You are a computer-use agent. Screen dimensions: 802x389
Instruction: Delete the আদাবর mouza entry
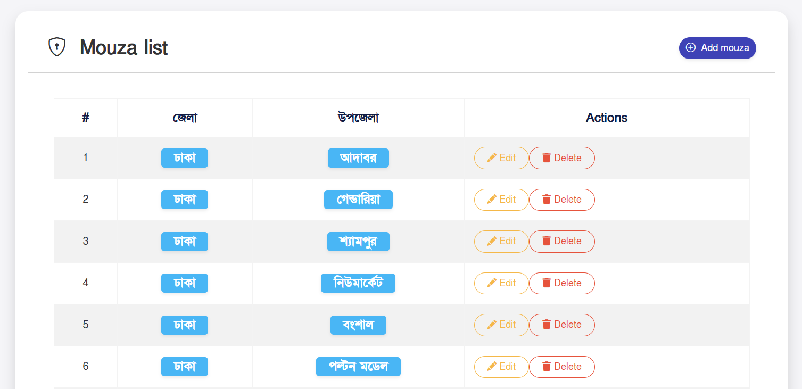(561, 158)
